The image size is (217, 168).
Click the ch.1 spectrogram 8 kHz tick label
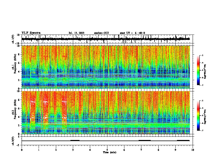[19, 54]
